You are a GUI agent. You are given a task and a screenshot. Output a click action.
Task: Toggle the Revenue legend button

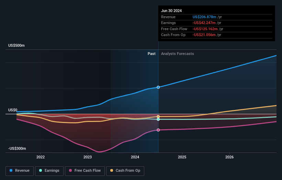point(20,171)
